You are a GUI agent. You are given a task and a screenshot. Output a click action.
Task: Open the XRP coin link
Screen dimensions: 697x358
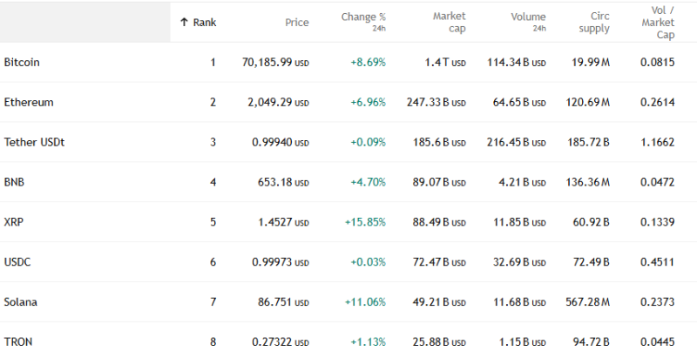click(13, 222)
